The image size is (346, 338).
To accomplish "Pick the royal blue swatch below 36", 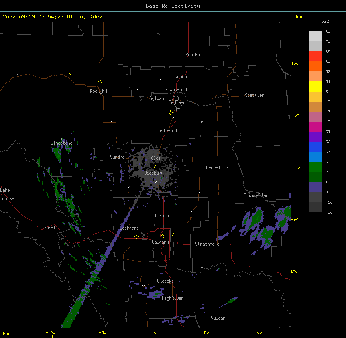I will pyautogui.click(x=315, y=147).
